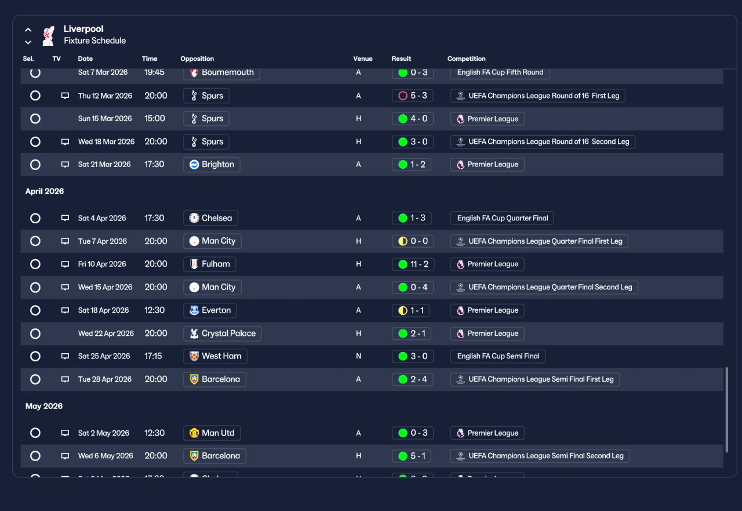The width and height of the screenshot is (742, 511).
Task: Click yellow draw indicator for Everton 1 - 1
Action: coord(403,310)
